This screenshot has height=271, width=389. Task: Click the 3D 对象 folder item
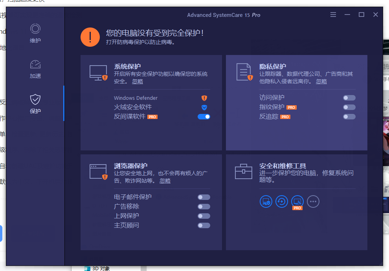click(101, 268)
